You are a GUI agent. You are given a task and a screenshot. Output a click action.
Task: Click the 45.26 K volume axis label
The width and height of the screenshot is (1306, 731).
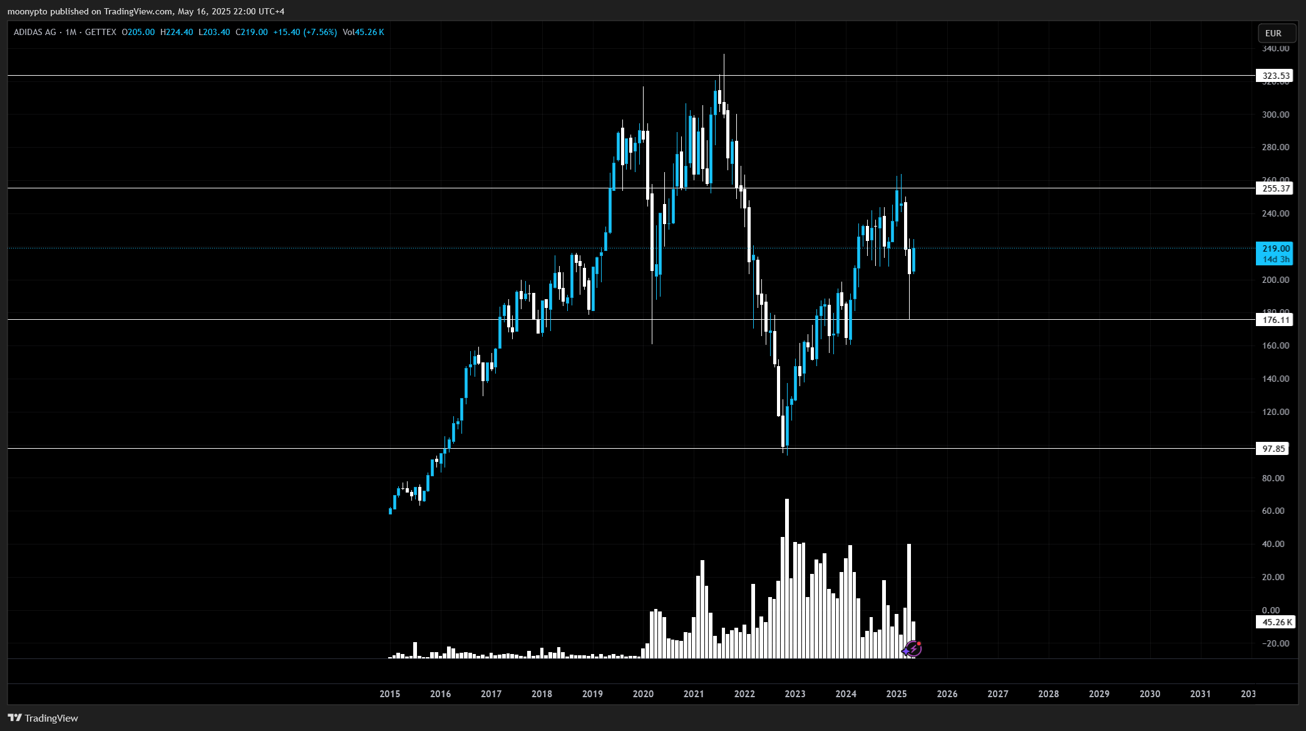pos(1275,622)
